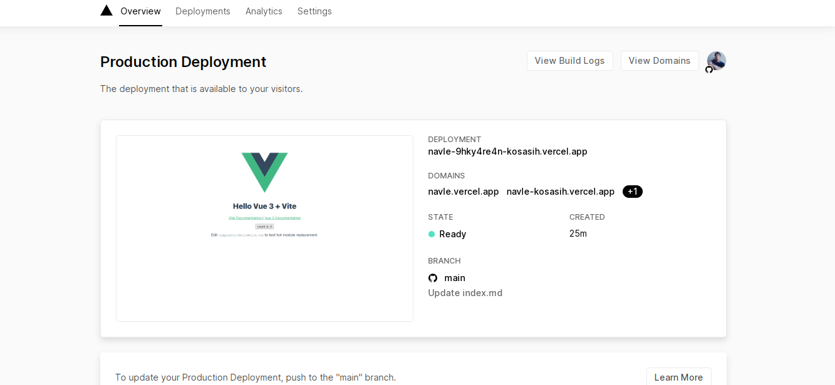Click the Production Deployment heading
This screenshot has height=385, width=835.
tap(184, 62)
